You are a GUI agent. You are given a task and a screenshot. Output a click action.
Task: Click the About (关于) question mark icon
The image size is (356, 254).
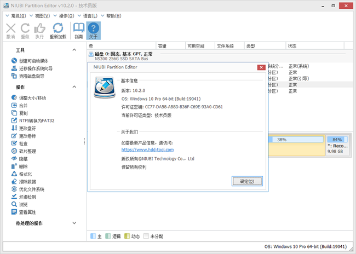(x=93, y=31)
